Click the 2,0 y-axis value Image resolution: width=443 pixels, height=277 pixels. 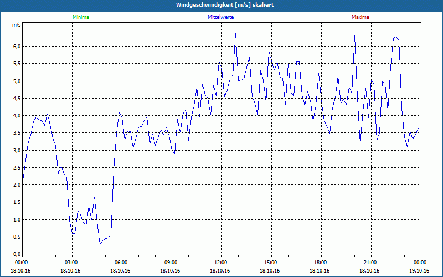click(x=17, y=185)
